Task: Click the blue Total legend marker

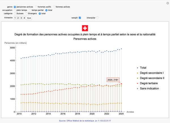Action: point(137,68)
